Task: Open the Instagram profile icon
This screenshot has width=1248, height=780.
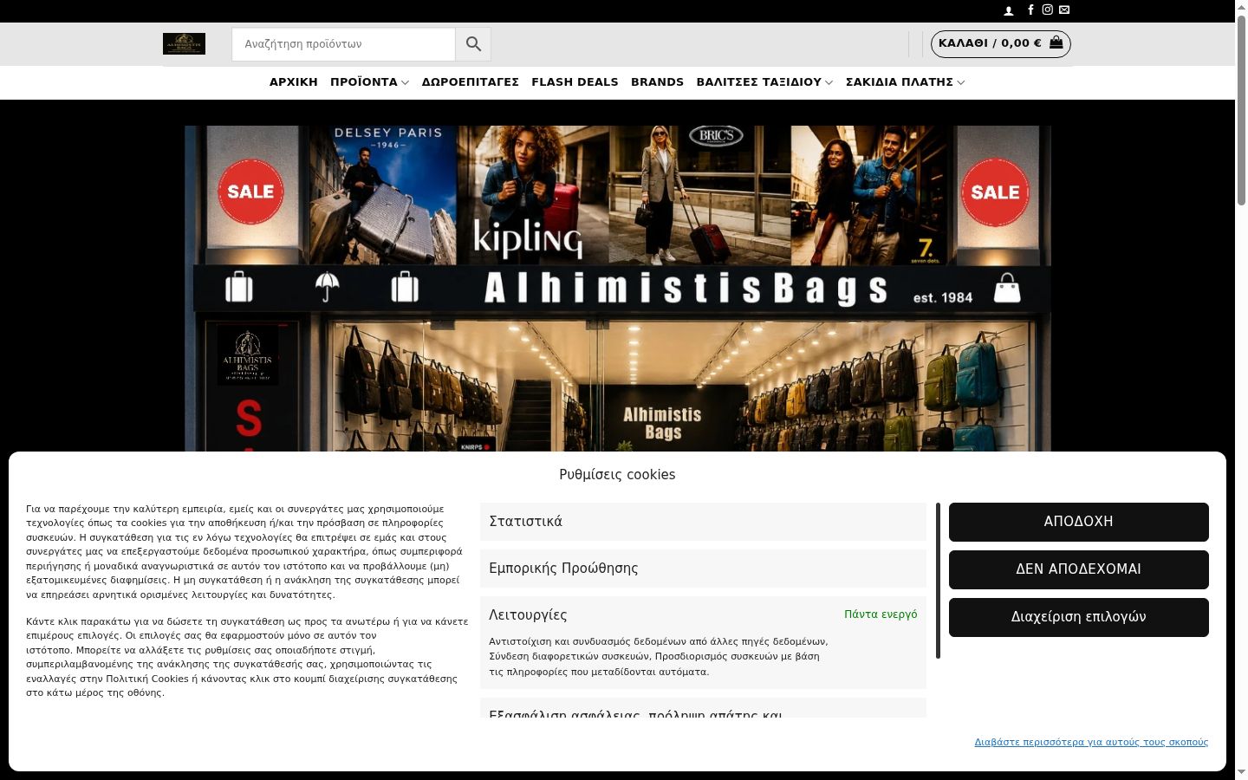Action: 1047,10
